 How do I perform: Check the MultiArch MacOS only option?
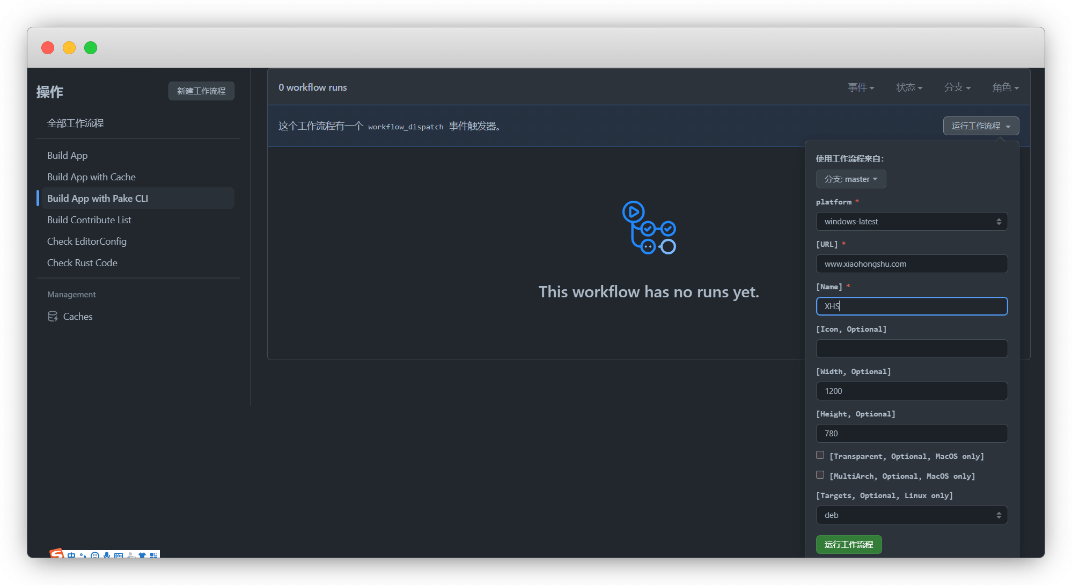click(820, 475)
